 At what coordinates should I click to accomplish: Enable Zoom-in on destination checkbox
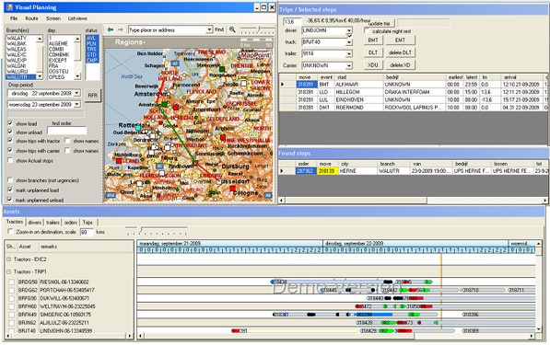(10, 232)
